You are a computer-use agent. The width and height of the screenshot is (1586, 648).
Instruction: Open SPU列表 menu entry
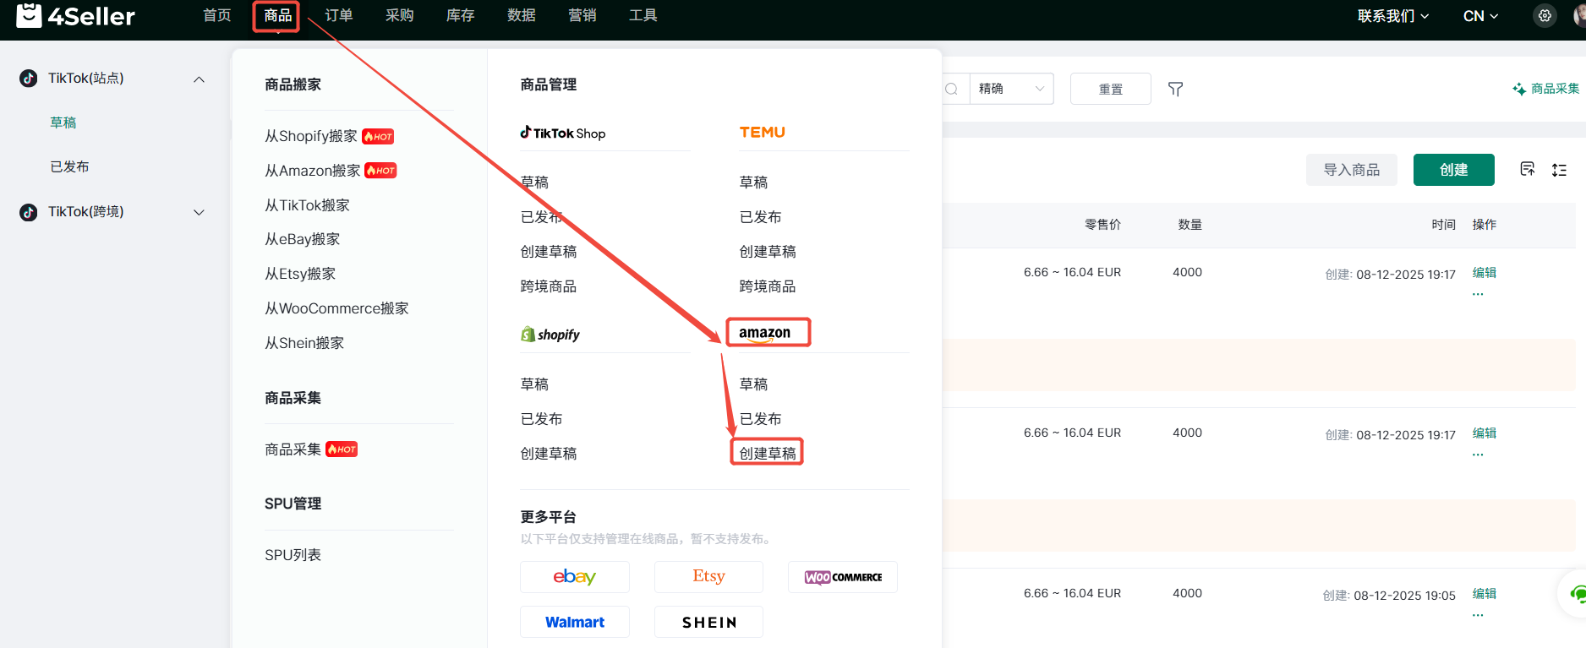pos(293,555)
